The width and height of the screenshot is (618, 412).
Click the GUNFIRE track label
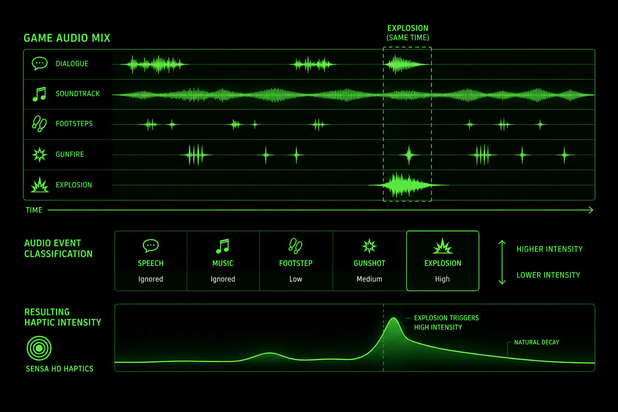coord(70,154)
